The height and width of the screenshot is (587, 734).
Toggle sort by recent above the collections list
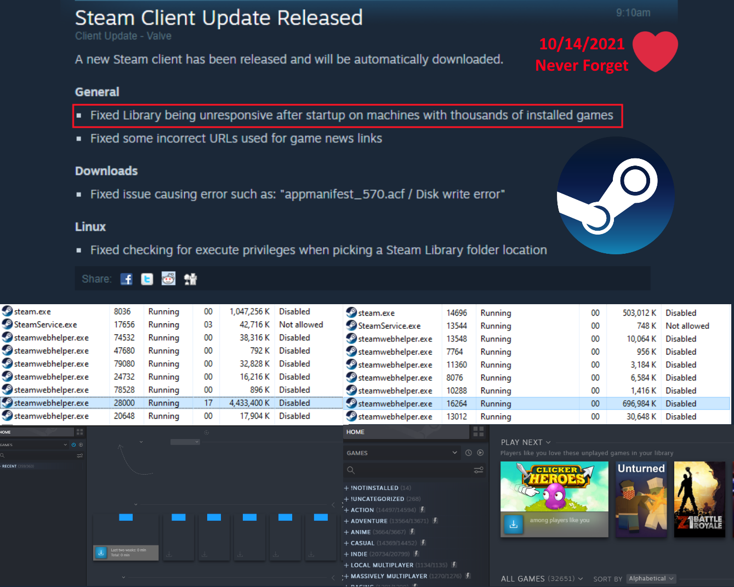469,453
